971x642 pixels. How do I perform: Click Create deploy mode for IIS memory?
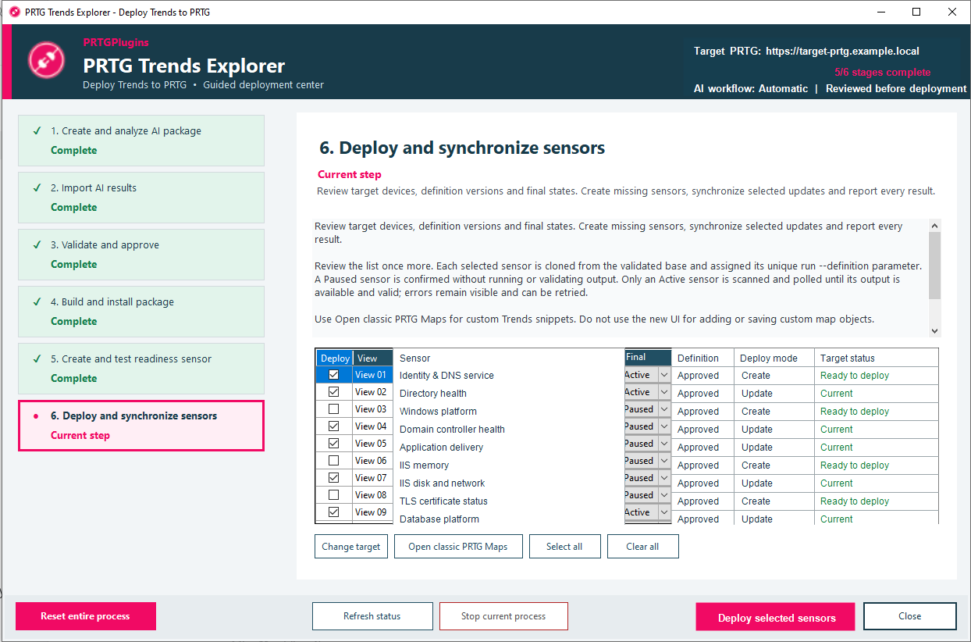[x=756, y=465]
